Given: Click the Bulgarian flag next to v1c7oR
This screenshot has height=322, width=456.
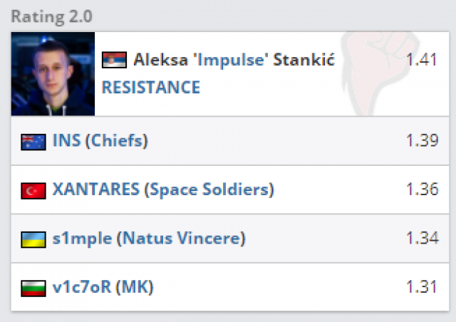Looking at the screenshot, I should point(33,289).
